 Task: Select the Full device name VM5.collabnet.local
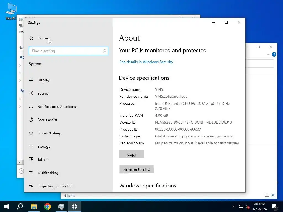(x=171, y=96)
